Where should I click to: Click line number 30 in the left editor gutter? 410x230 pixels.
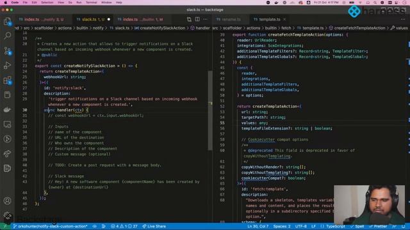[x=24, y=110]
